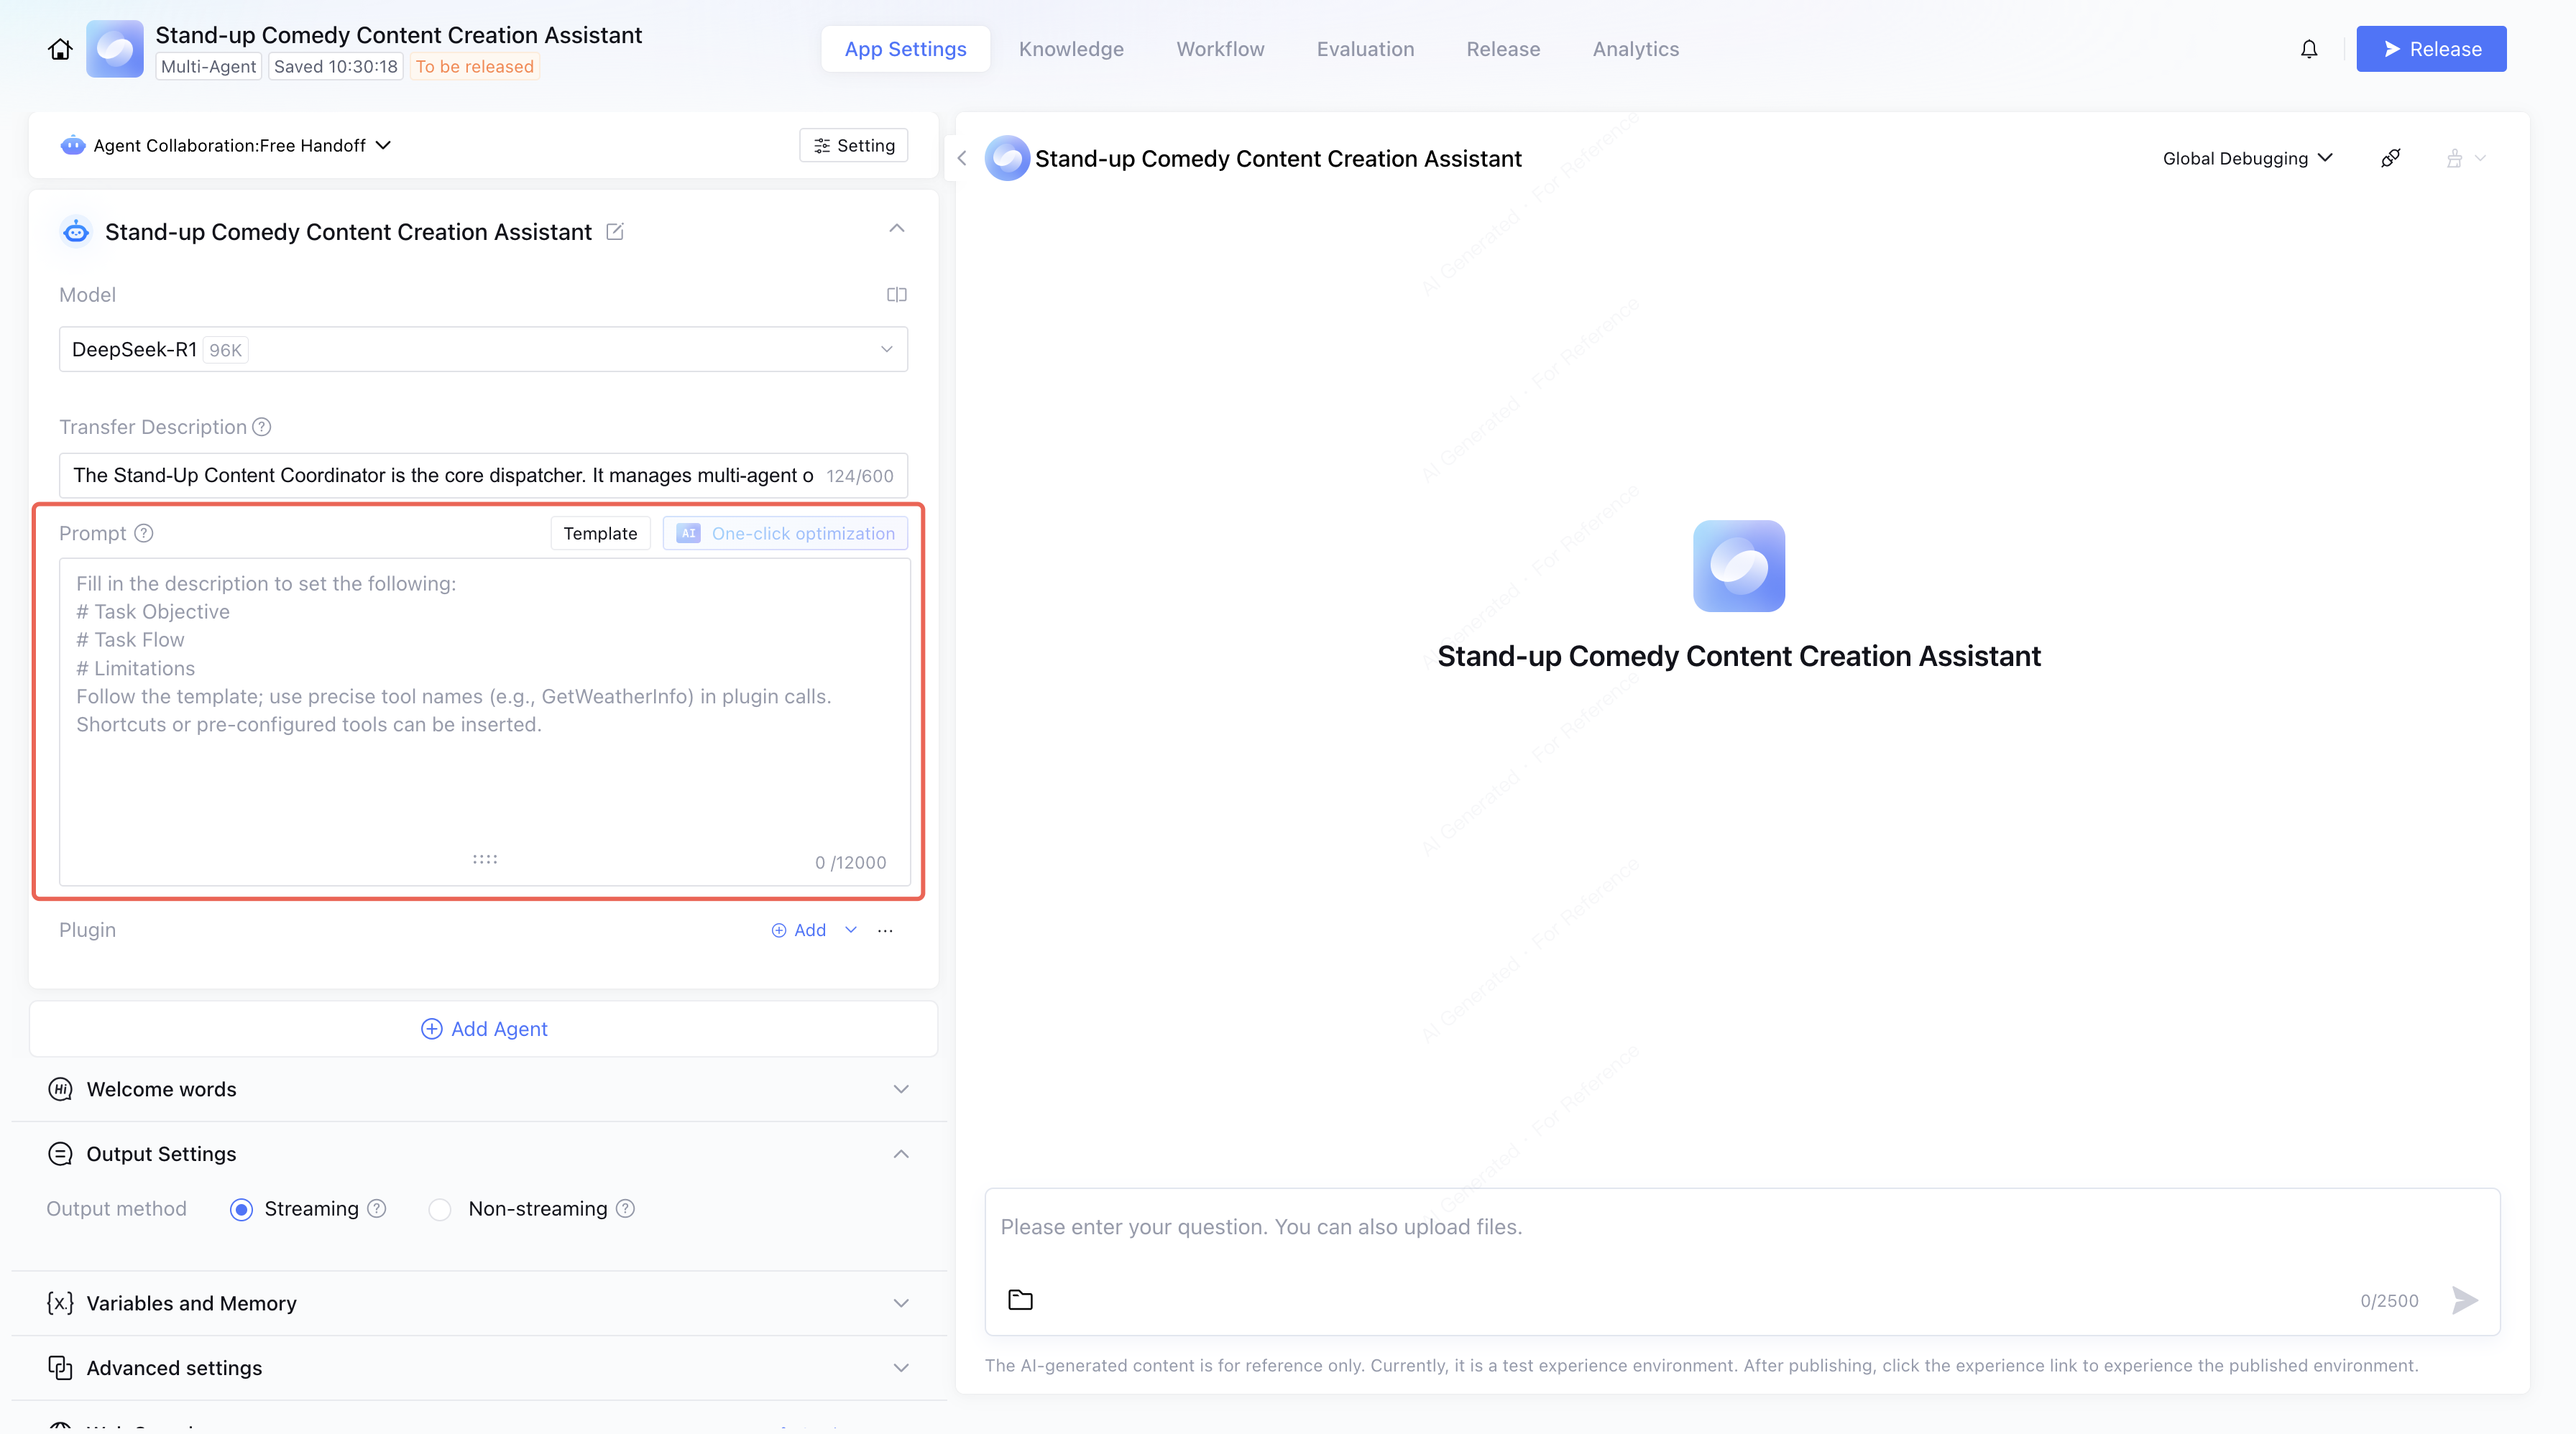
Task: Click the blue Release button
Action: (x=2431, y=49)
